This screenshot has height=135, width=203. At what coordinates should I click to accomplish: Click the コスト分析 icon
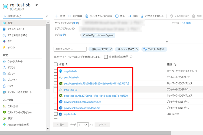(x=4, y=106)
